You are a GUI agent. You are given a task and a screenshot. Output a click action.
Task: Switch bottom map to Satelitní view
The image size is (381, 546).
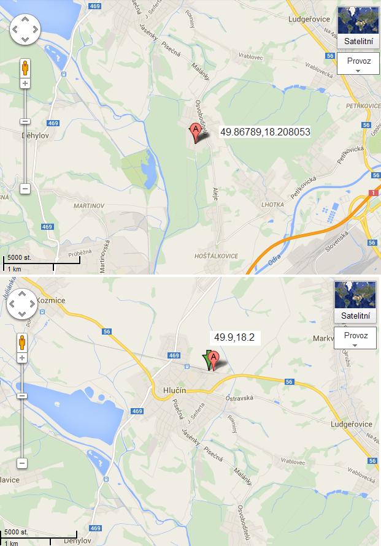pos(355,302)
